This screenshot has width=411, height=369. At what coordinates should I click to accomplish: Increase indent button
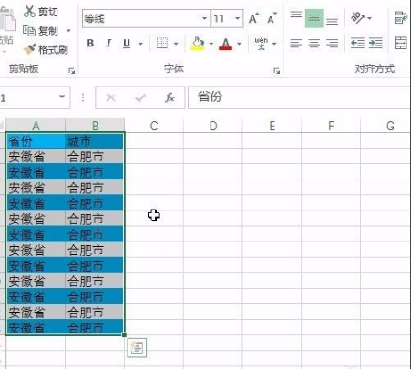[x=375, y=43]
